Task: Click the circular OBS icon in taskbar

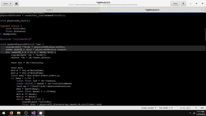Action: (x=26, y=113)
